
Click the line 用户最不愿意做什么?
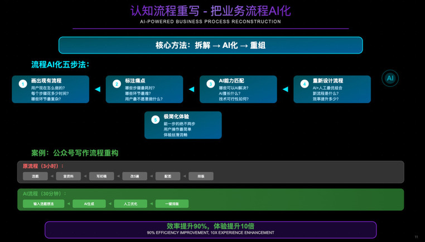144,99
